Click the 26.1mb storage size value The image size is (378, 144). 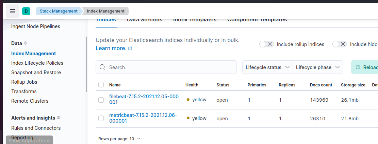tap(350, 100)
